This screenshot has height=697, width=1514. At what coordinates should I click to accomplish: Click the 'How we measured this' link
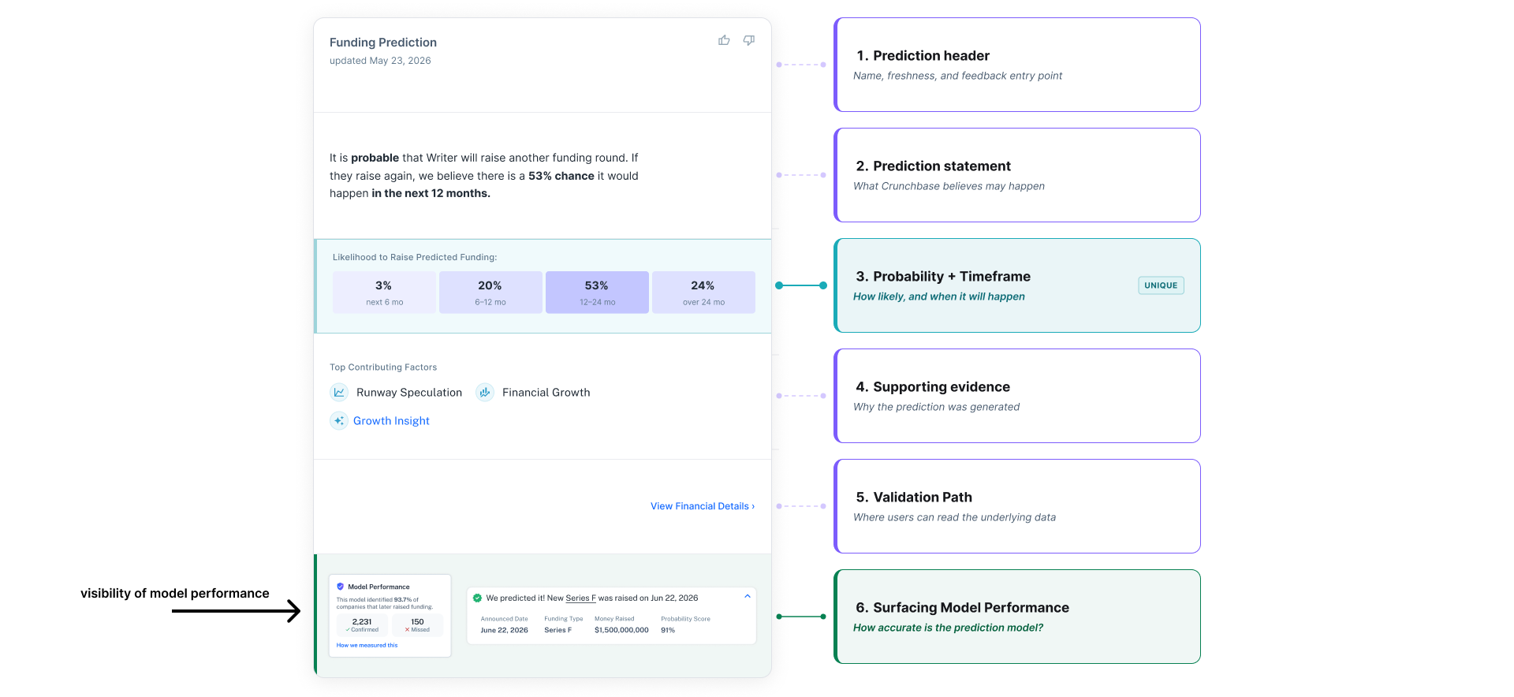coord(367,645)
